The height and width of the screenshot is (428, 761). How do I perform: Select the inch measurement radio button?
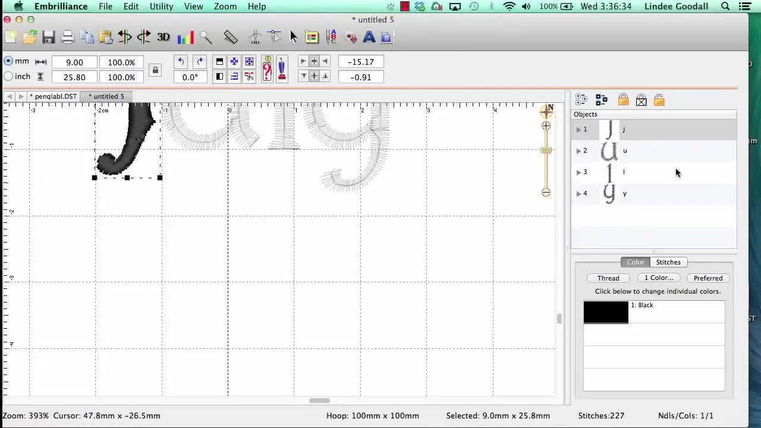point(9,76)
